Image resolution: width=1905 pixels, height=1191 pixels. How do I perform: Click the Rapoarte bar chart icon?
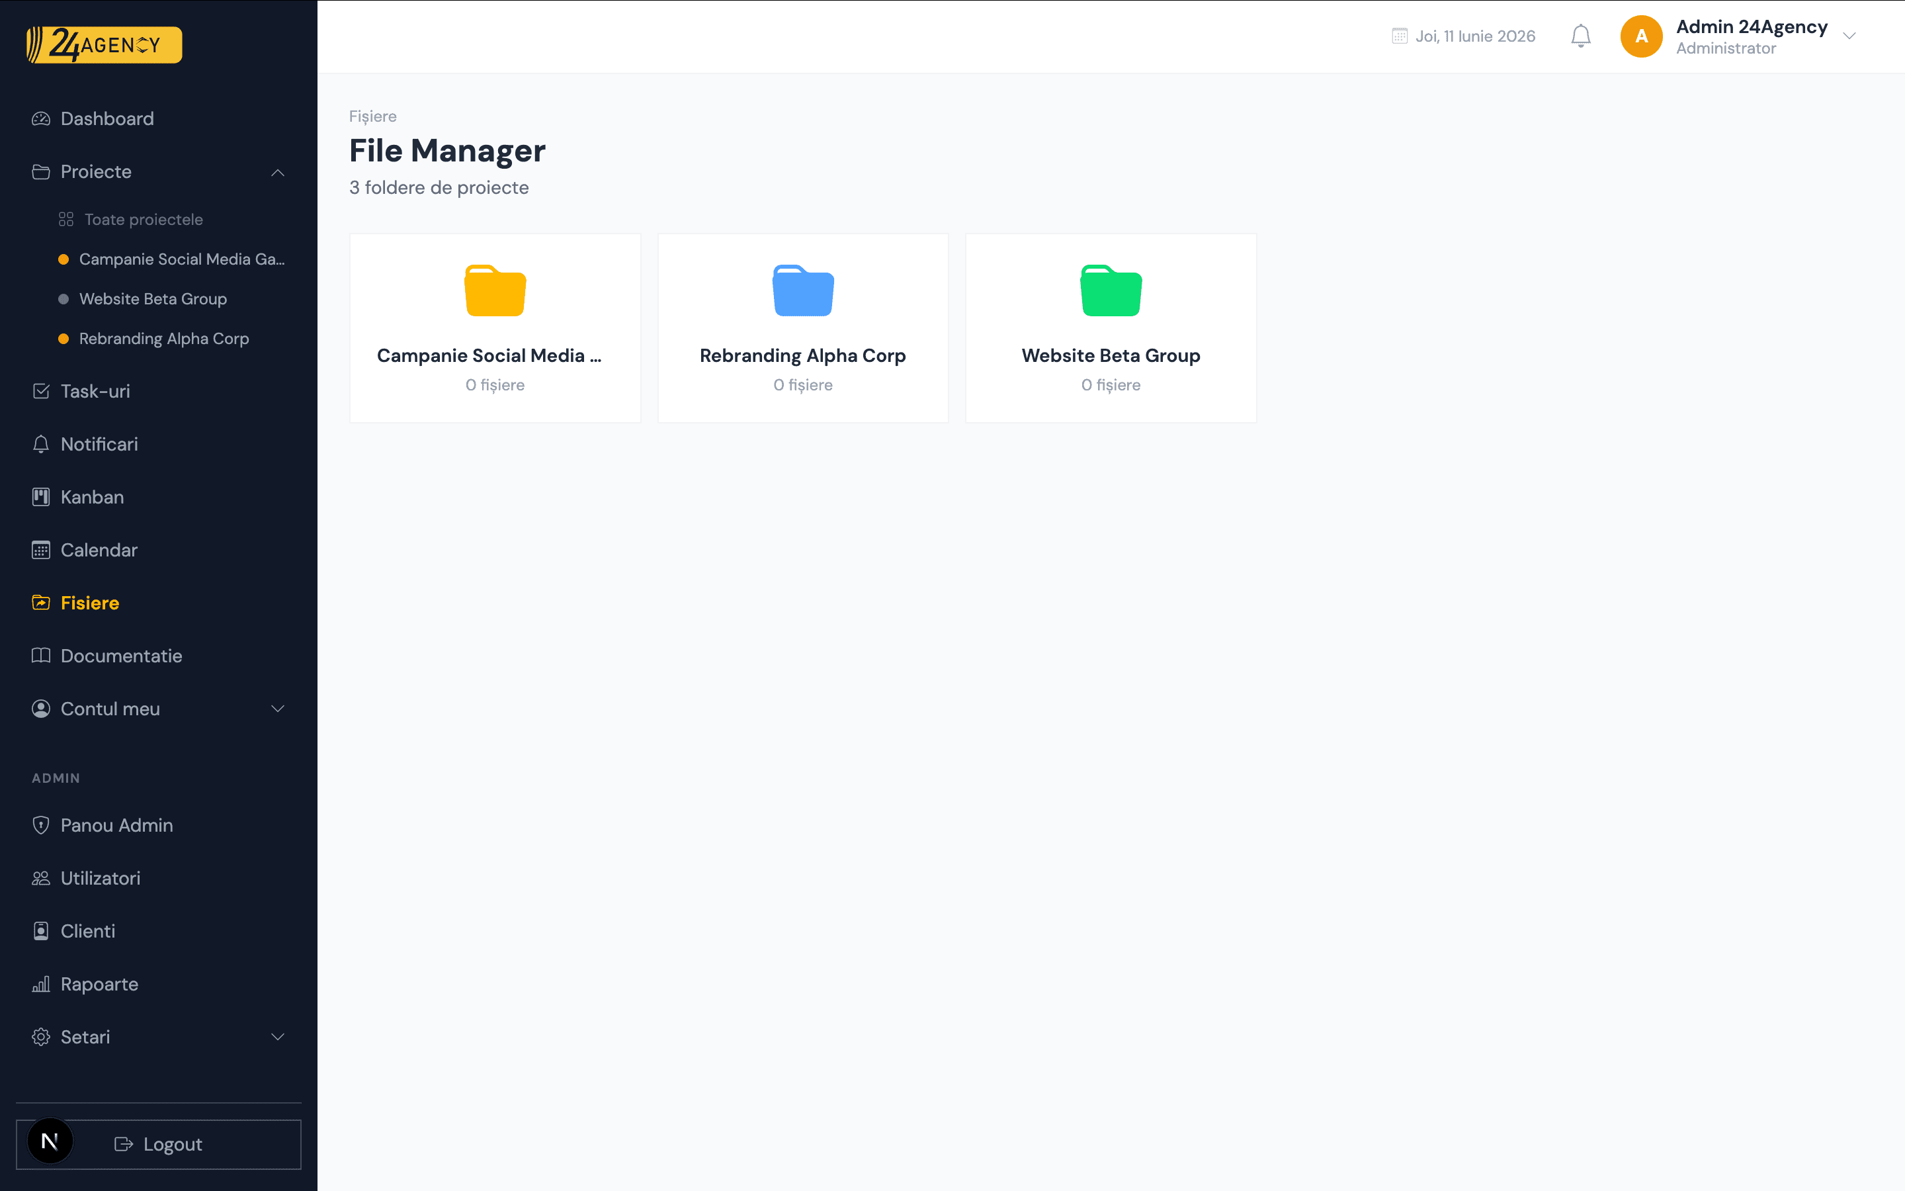point(41,984)
